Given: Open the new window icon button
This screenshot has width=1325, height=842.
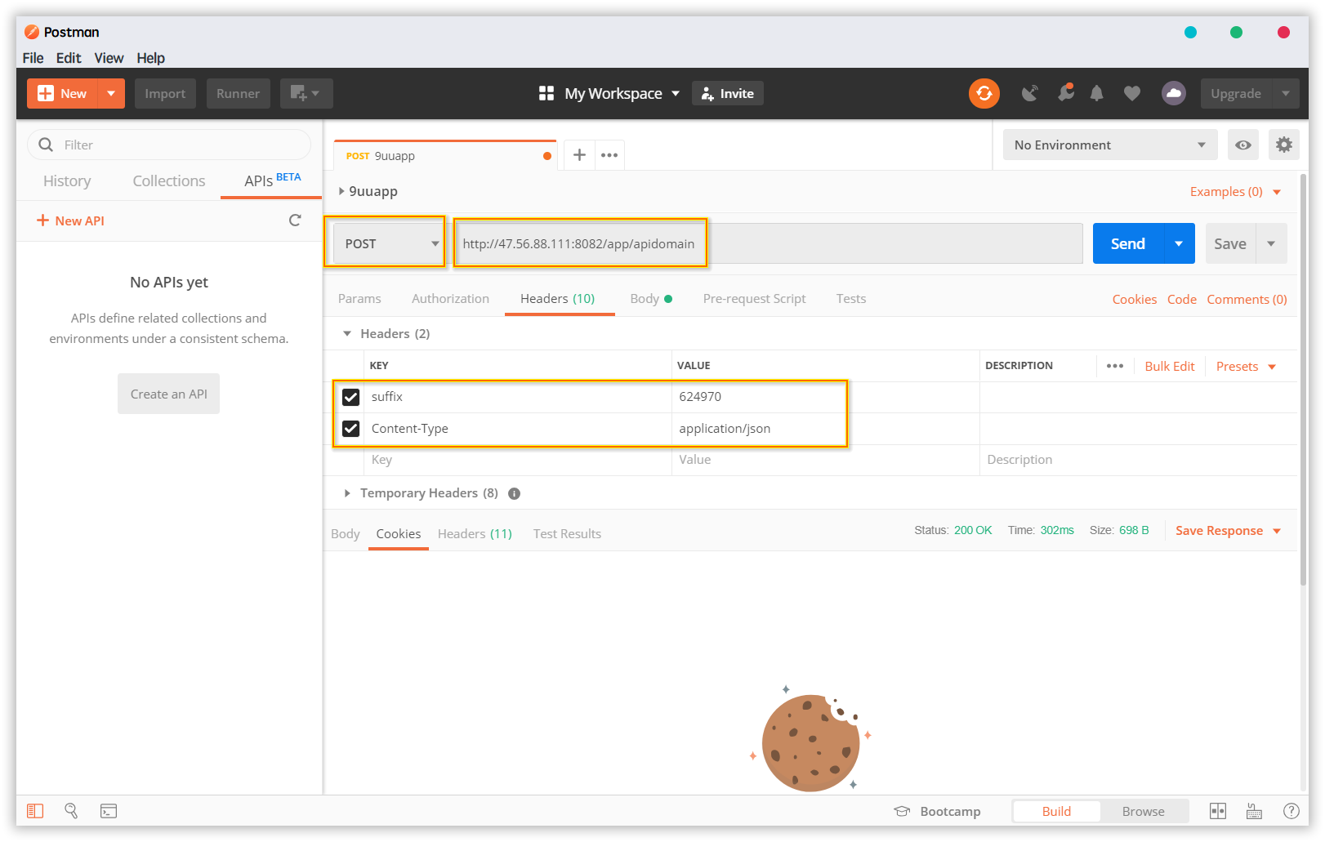Looking at the screenshot, I should 306,93.
